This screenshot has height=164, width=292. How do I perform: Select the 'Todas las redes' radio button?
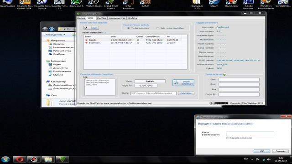[129, 28]
